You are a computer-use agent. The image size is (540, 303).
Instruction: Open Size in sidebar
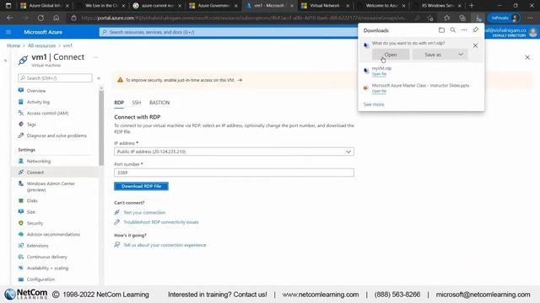click(31, 212)
